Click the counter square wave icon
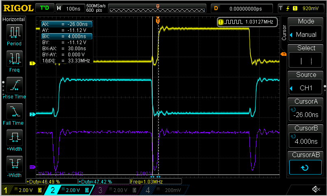The height and width of the screenshot is (196, 327). click(x=233, y=22)
